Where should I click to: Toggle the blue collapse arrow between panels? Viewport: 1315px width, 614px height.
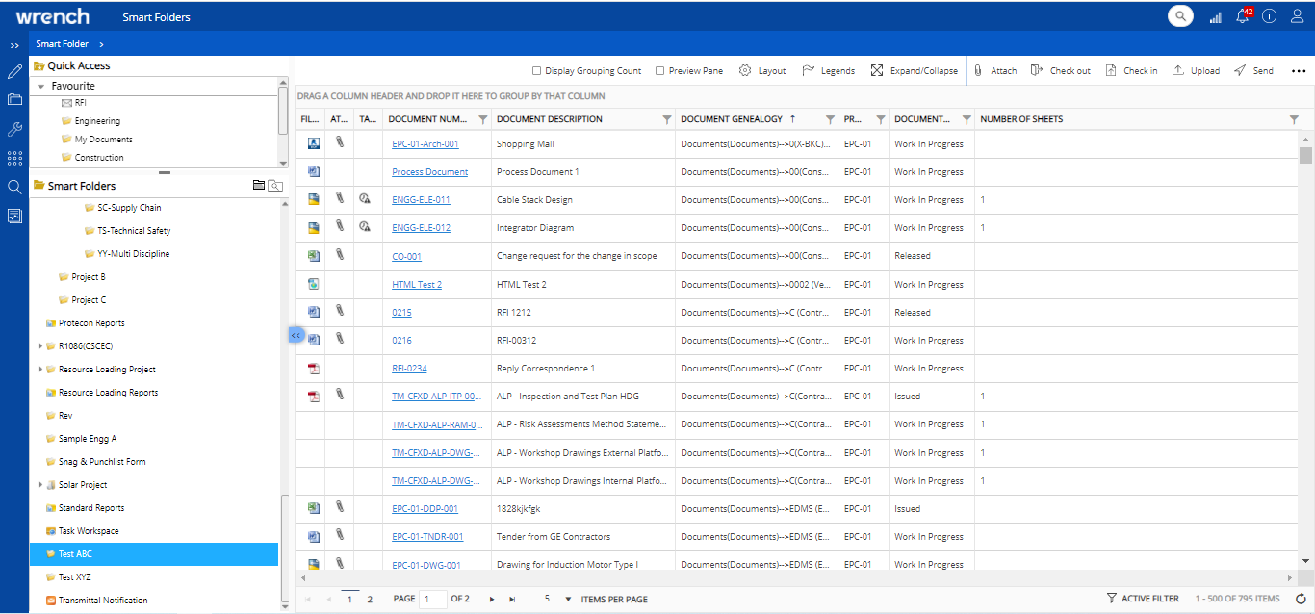coord(296,334)
